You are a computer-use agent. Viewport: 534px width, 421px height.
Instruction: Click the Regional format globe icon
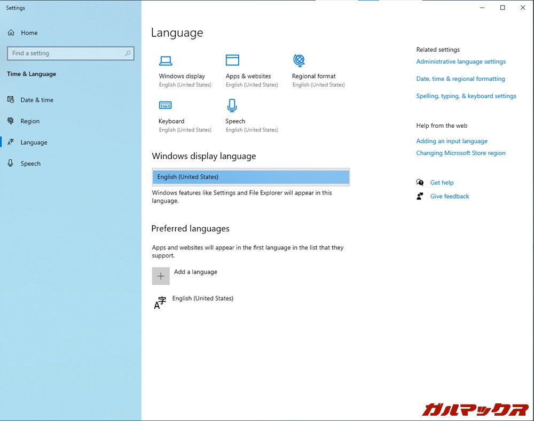coord(299,60)
